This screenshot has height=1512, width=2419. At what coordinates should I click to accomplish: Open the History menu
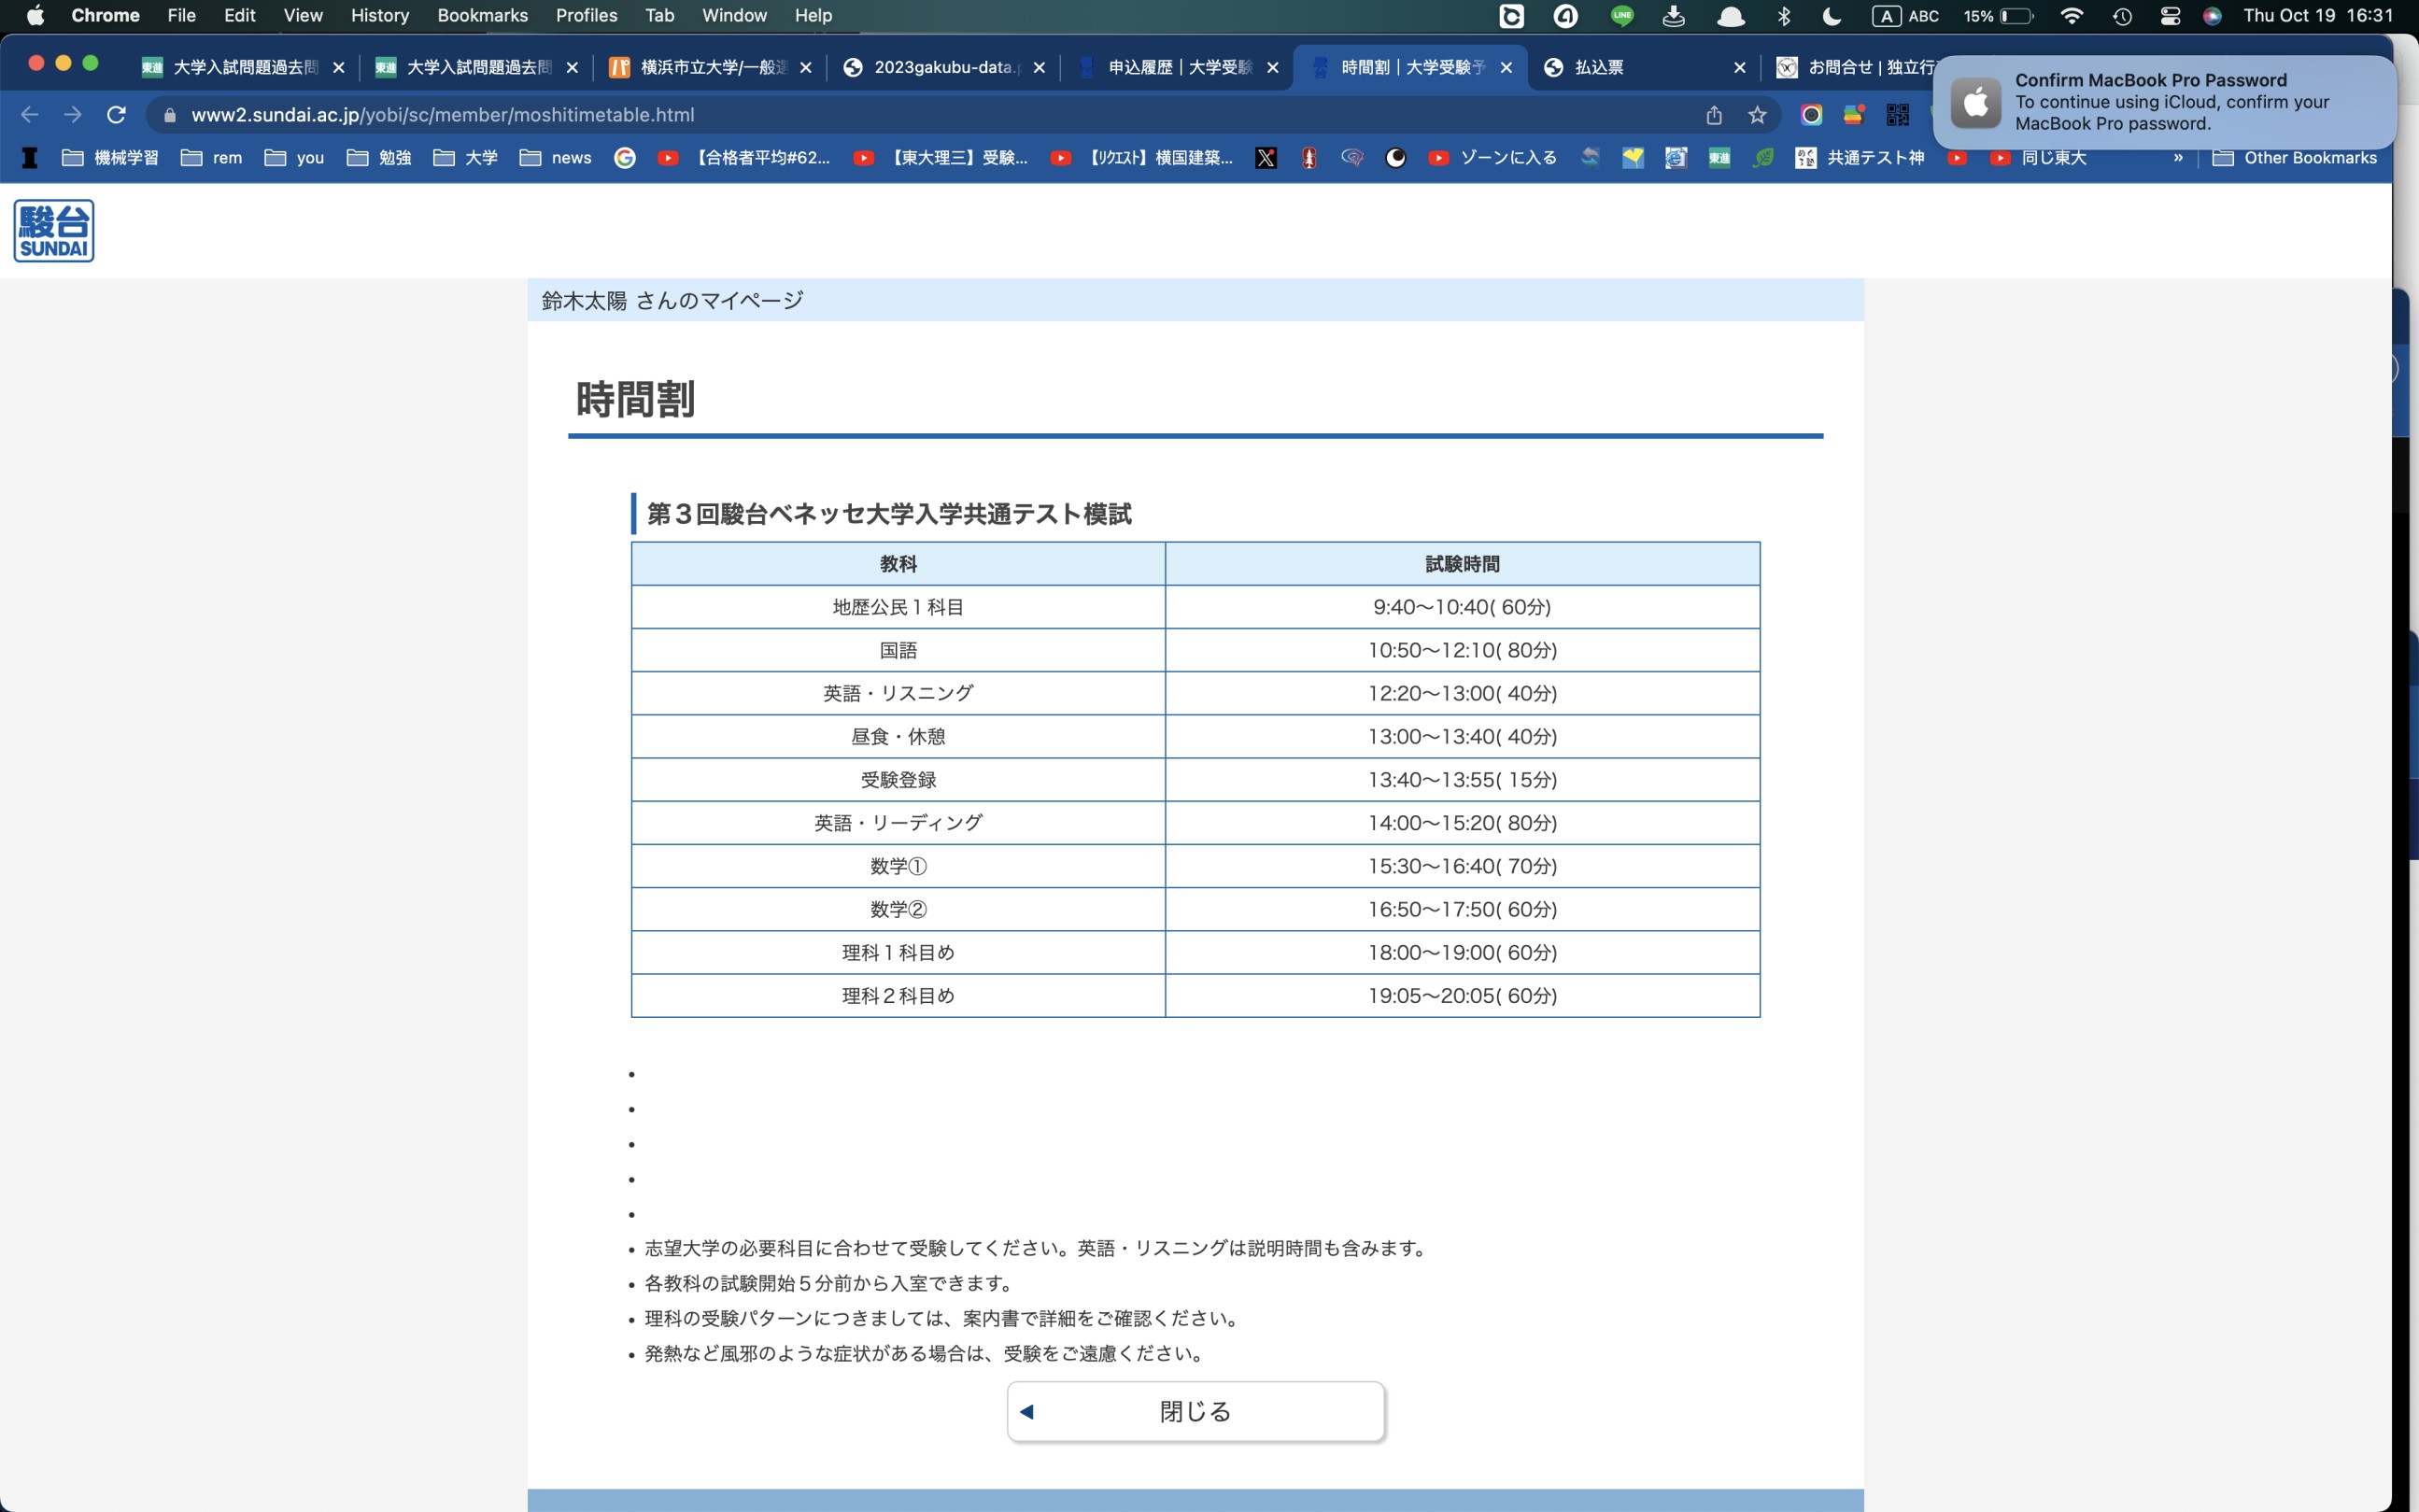[x=380, y=16]
